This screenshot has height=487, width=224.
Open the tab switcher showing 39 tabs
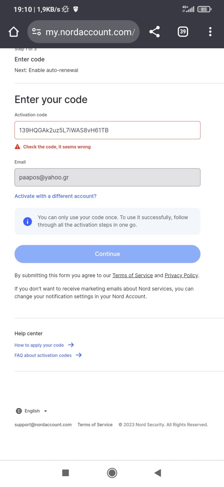click(x=183, y=32)
